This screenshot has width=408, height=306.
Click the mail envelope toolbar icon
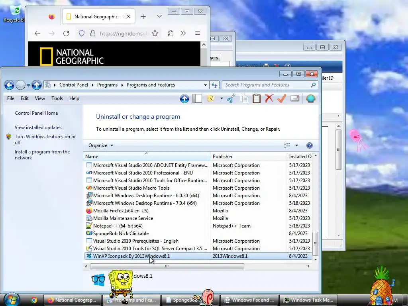tap(294, 98)
